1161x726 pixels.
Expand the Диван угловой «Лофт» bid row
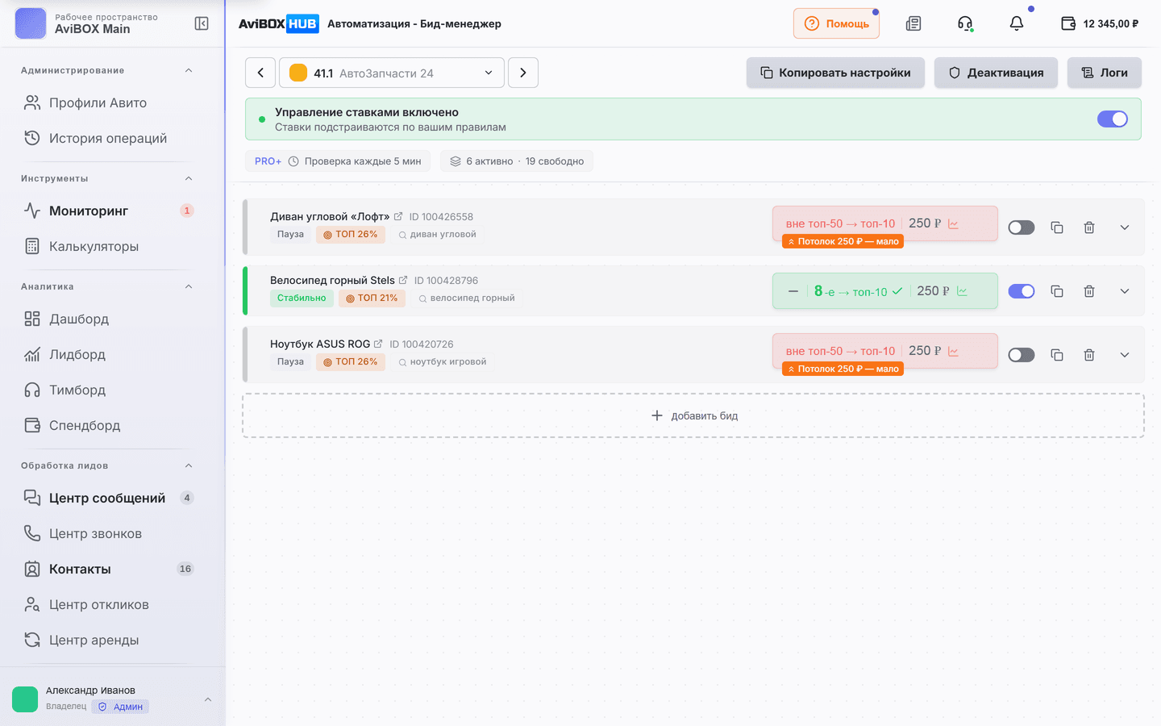pyautogui.click(x=1125, y=227)
